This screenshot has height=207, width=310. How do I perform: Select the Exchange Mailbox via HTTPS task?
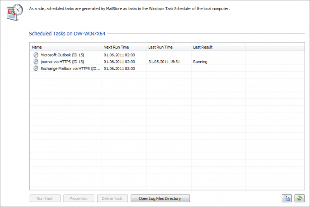tap(70, 68)
